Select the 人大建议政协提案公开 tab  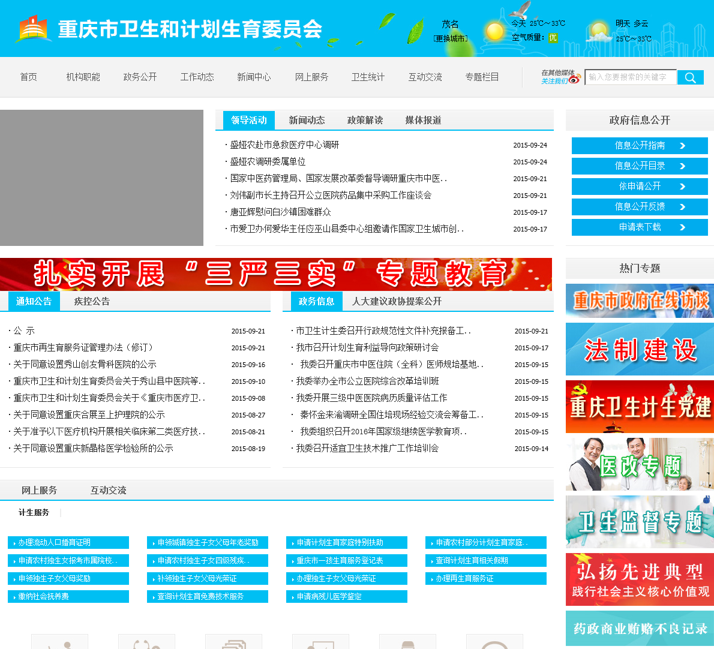397,301
